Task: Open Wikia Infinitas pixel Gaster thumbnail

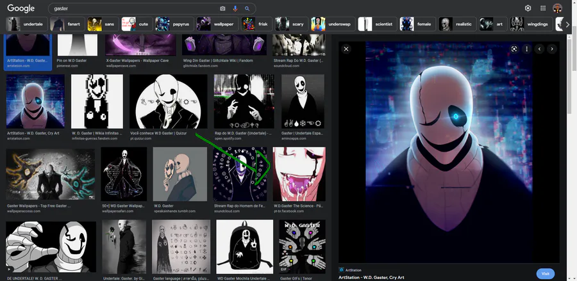Action: 97,101
